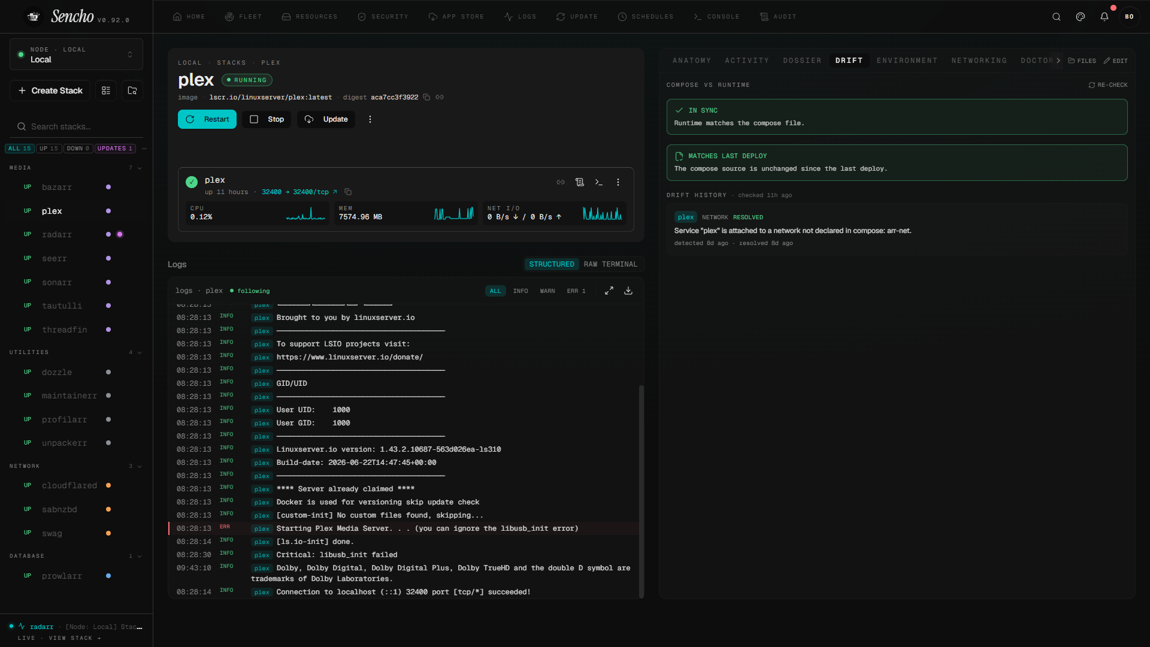
Task: Show ALL log levels
Action: click(495, 291)
